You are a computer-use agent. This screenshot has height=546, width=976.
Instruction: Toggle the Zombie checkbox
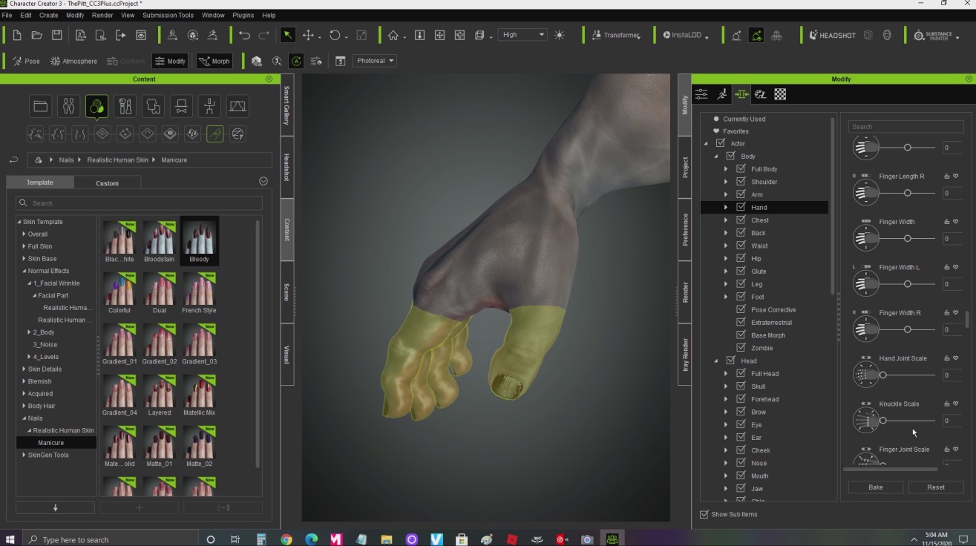741,348
